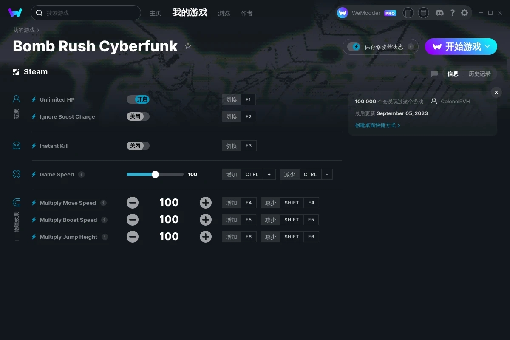Select the 信息 tab

click(453, 74)
